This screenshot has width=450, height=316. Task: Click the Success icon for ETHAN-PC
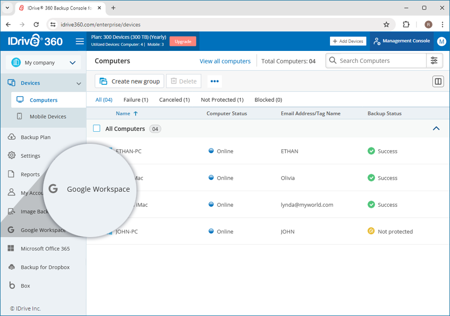point(371,151)
